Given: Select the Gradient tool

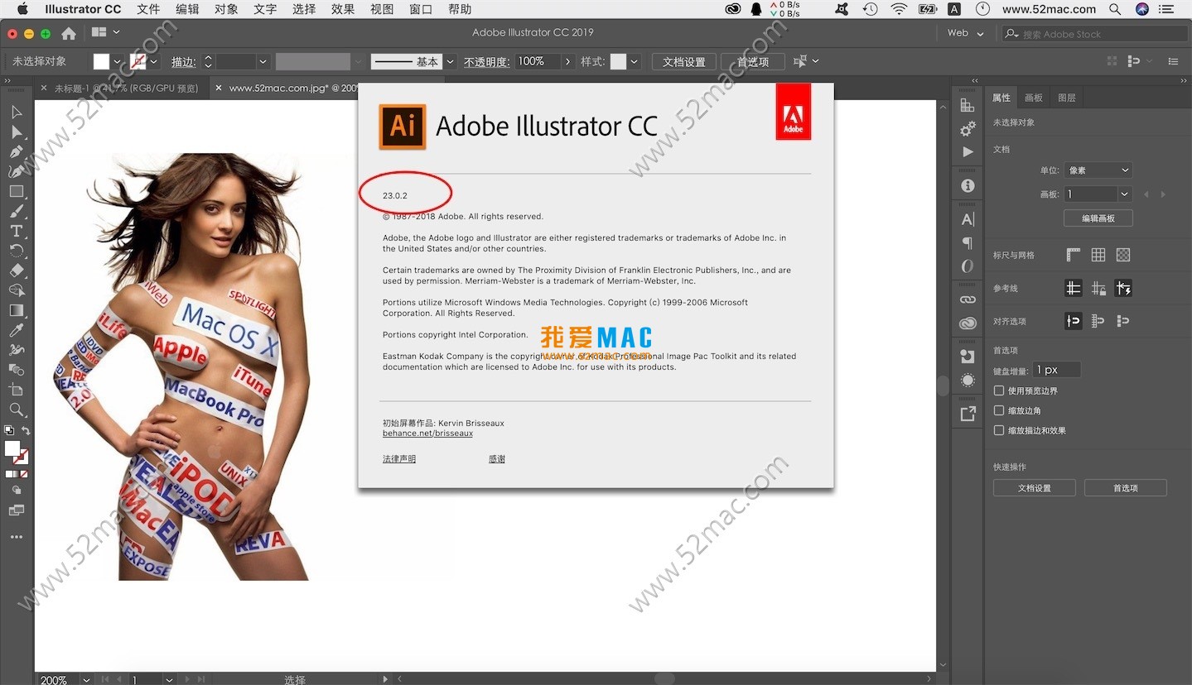Looking at the screenshot, I should [17, 310].
